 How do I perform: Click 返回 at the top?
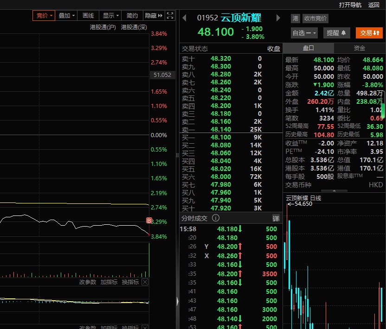coord(373,5)
